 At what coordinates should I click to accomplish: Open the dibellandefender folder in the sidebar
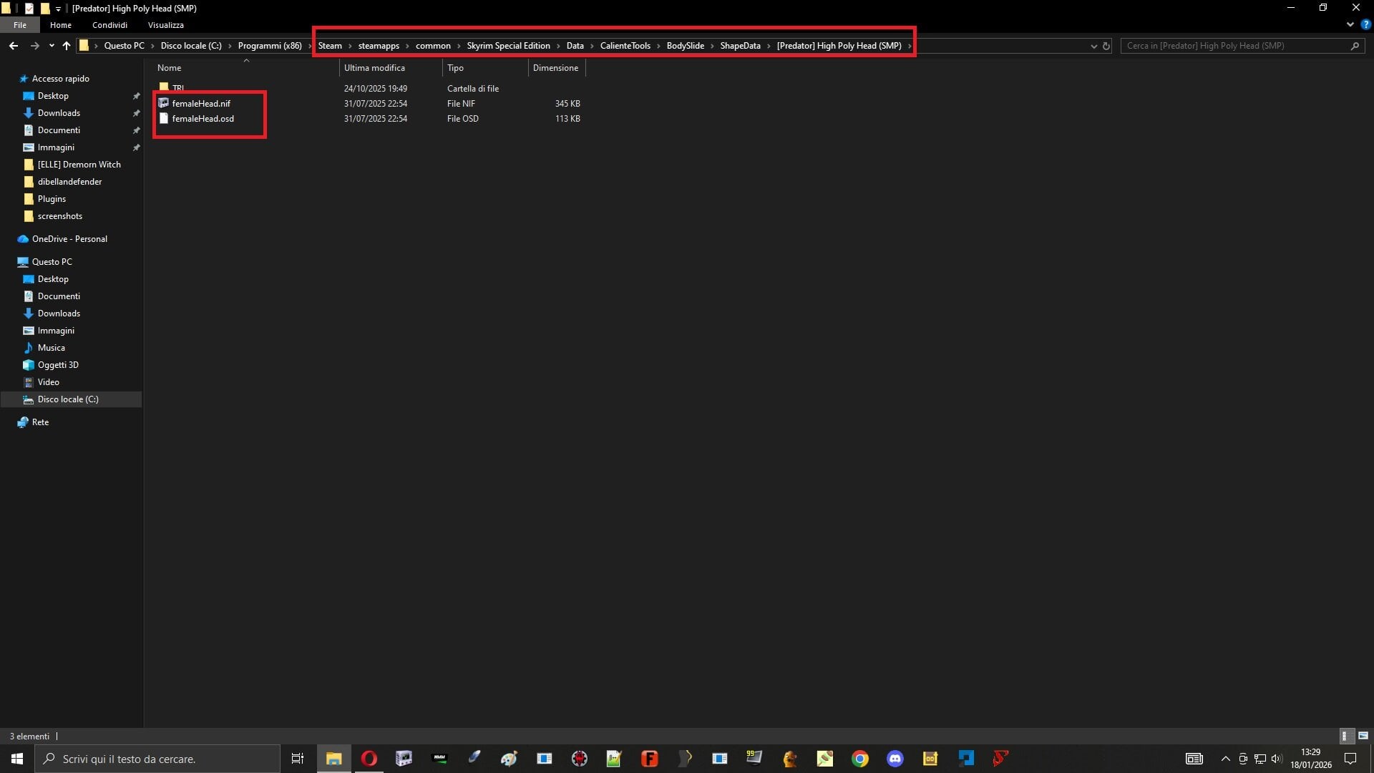[69, 182]
